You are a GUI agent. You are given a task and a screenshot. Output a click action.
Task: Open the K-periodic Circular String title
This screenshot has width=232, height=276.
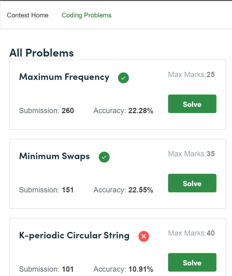point(74,236)
